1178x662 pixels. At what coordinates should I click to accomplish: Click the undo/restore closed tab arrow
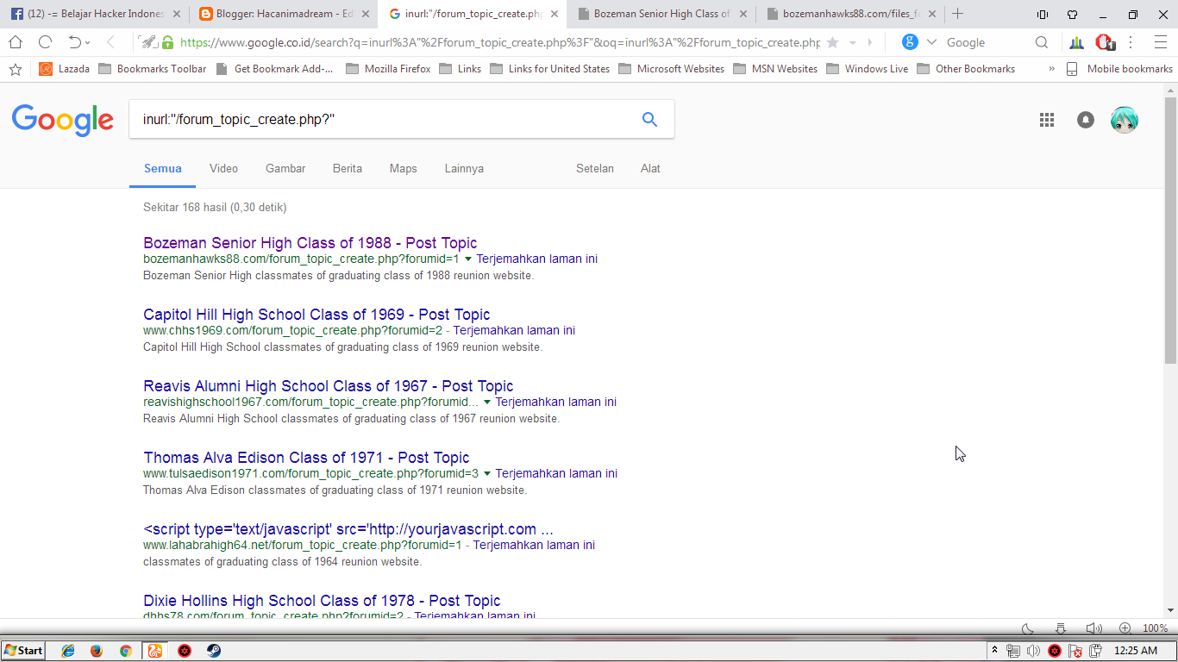point(74,42)
